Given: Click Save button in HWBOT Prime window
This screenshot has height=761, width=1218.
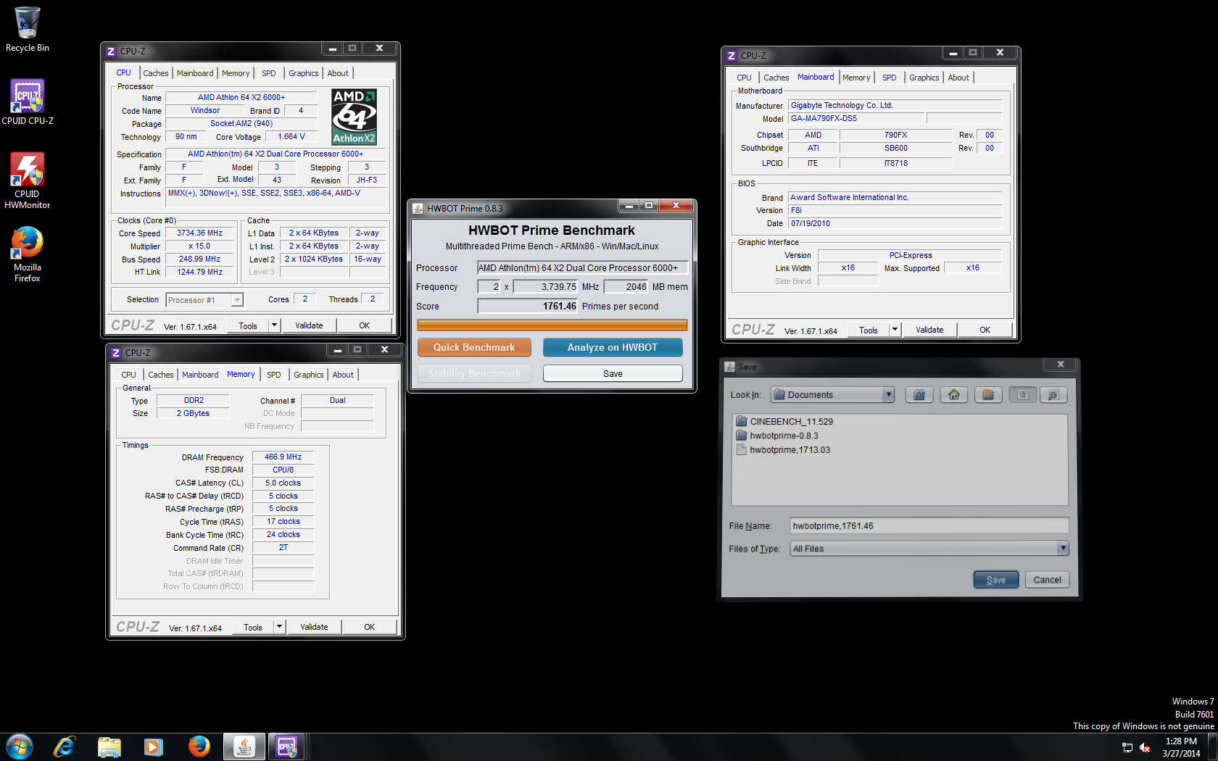Looking at the screenshot, I should [x=613, y=373].
